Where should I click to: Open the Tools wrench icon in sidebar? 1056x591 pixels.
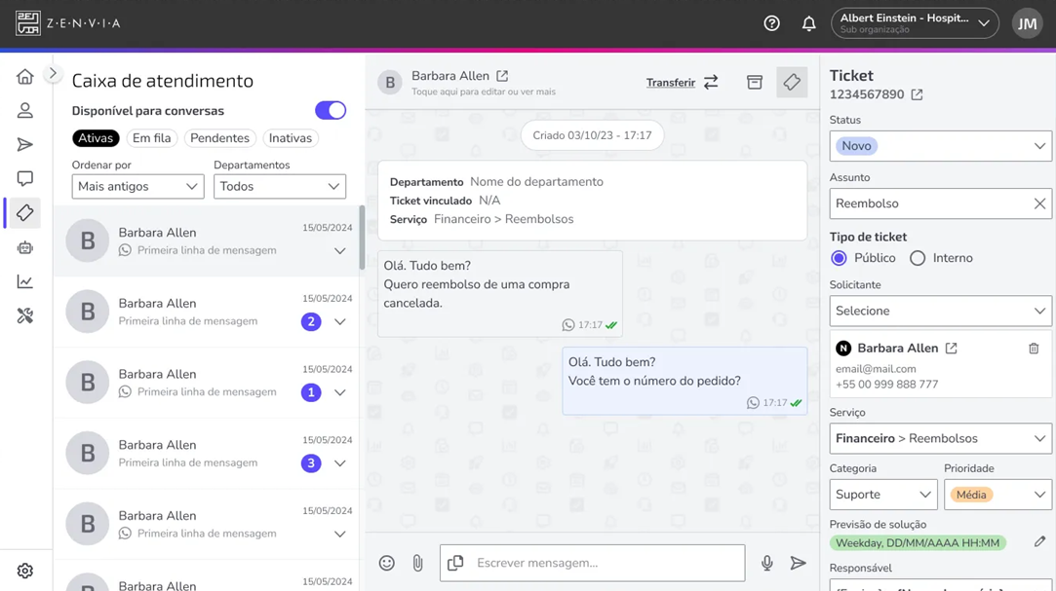click(25, 315)
